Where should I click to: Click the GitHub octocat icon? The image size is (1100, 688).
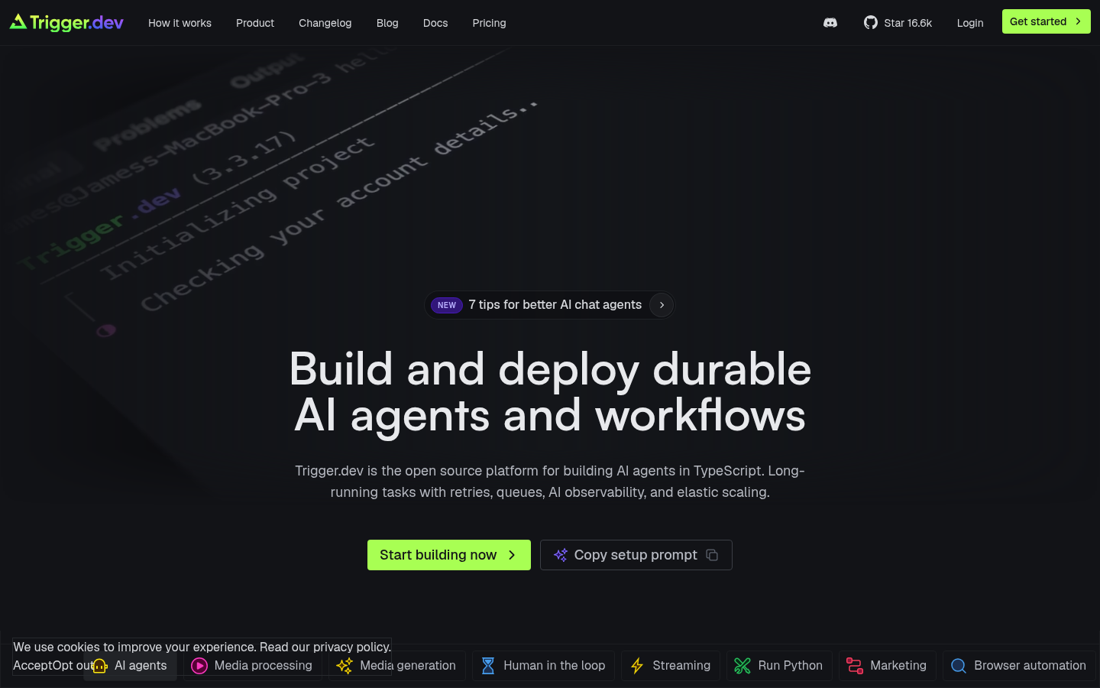coord(871,23)
